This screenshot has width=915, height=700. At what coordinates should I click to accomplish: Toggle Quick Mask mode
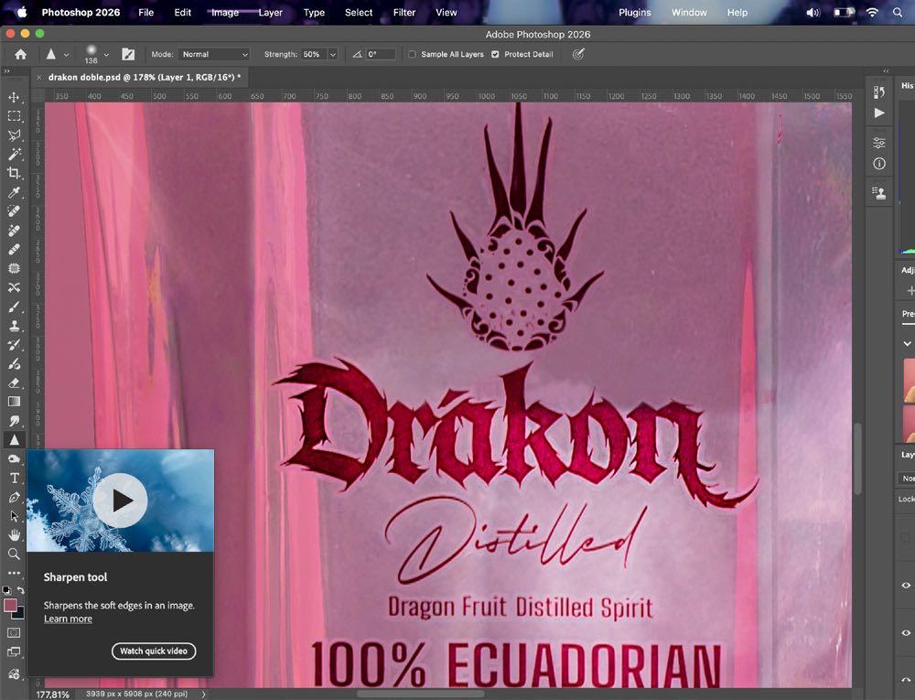click(x=14, y=633)
